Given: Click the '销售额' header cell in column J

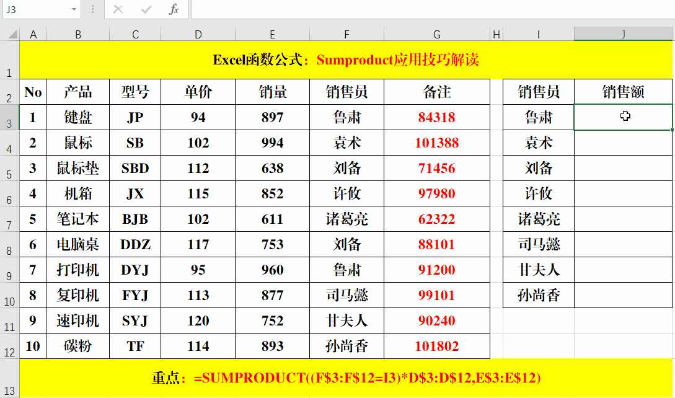Looking at the screenshot, I should (624, 92).
